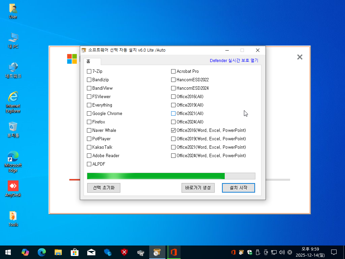This screenshot has width=345, height=259.
Task: Click the 설치 시작 button
Action: click(239, 188)
